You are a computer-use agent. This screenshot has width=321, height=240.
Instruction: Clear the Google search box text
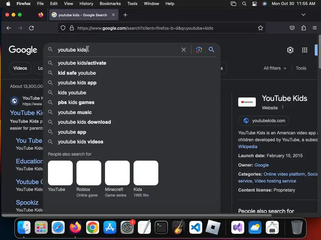point(184,50)
